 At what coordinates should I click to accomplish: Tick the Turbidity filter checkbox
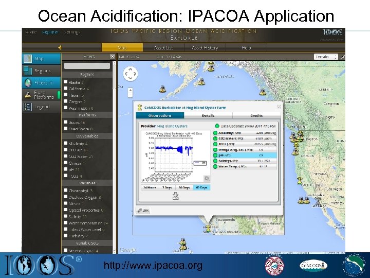click(x=66, y=235)
